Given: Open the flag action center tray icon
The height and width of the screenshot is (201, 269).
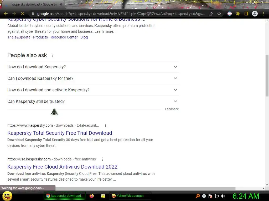Looking at the screenshot, I should click(210, 196).
